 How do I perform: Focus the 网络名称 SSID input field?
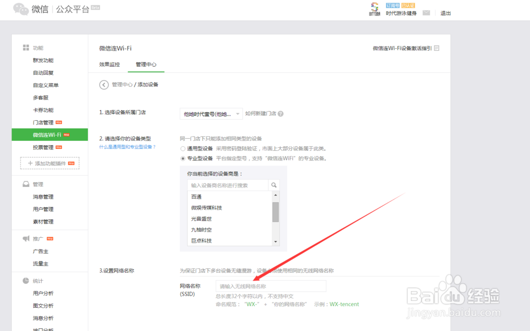point(271,286)
